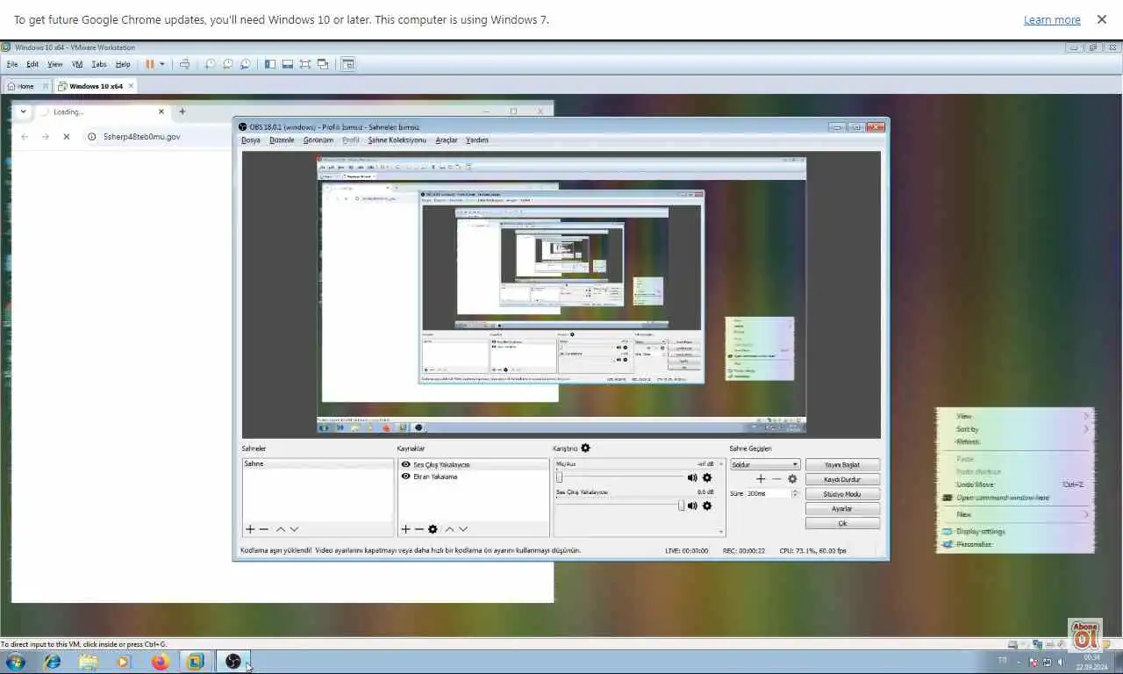Open the OBS Düzenle menu
The width and height of the screenshot is (1123, 674).
coord(282,140)
